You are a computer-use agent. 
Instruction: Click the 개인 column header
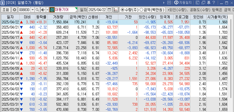pyautogui.click(x=109, y=17)
